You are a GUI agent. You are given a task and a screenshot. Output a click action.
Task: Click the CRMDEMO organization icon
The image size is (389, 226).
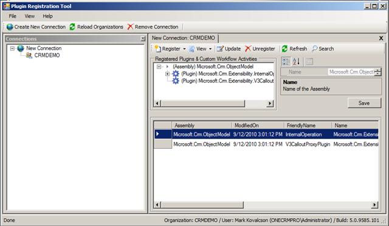29,55
